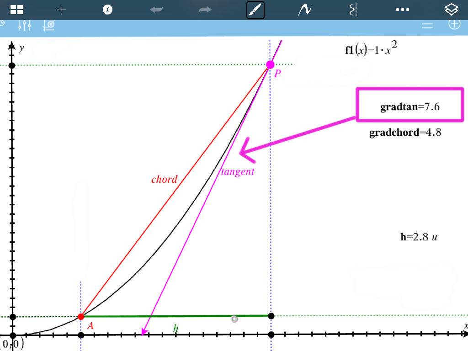Screen dimensions: 468x351
Task: Click the redo arrow
Action: click(205, 10)
